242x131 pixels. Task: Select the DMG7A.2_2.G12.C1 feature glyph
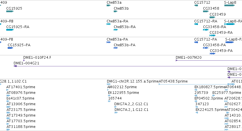pyautogui.click(x=115, y=107)
